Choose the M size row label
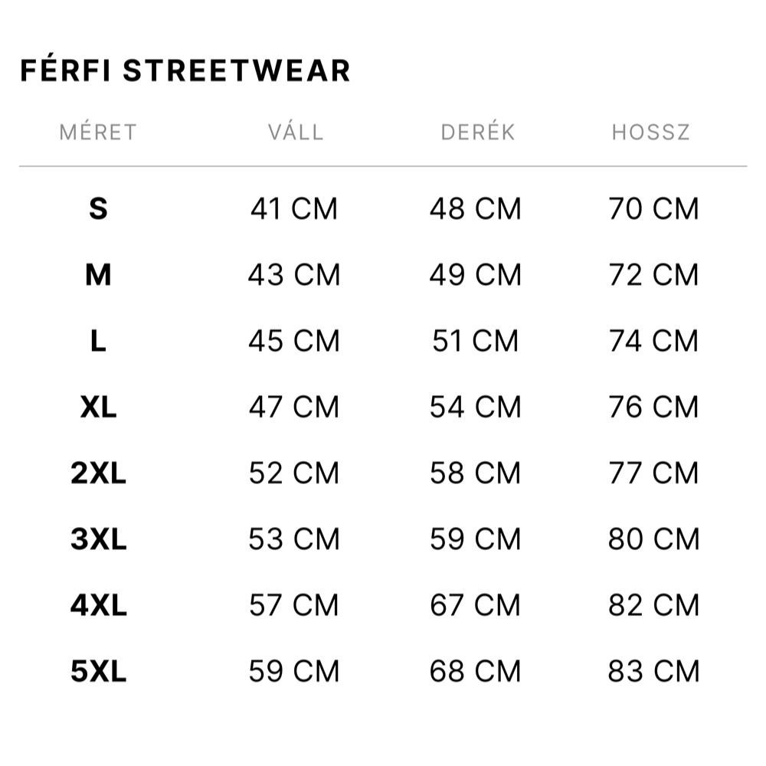Screen dimensions: 766x766 click(x=98, y=274)
